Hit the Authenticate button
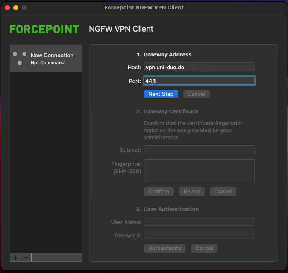Screen dimensions: 288x273 click(x=165, y=249)
